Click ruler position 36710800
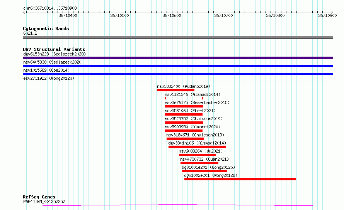The image size is (344, 210). pos(275,15)
